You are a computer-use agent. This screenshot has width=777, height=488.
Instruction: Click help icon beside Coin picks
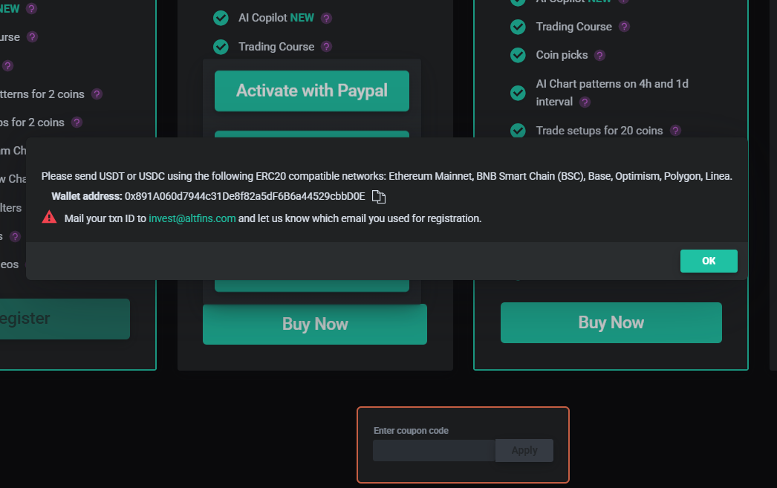point(599,55)
